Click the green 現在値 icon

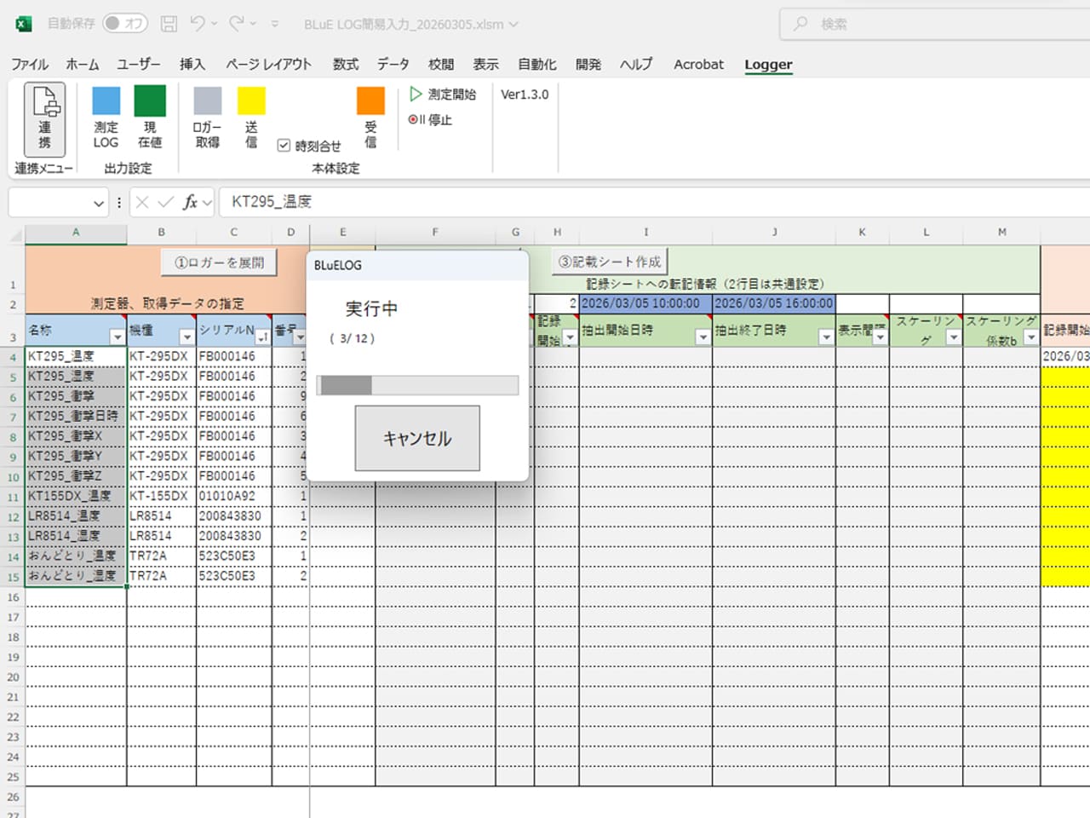coord(150,101)
